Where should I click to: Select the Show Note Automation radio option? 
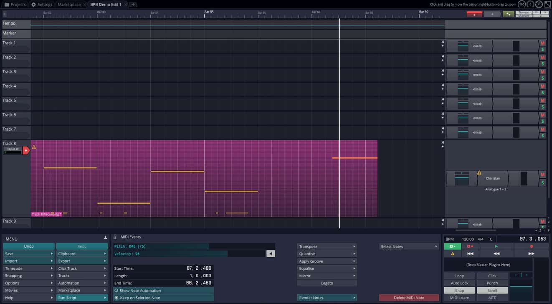click(x=116, y=290)
